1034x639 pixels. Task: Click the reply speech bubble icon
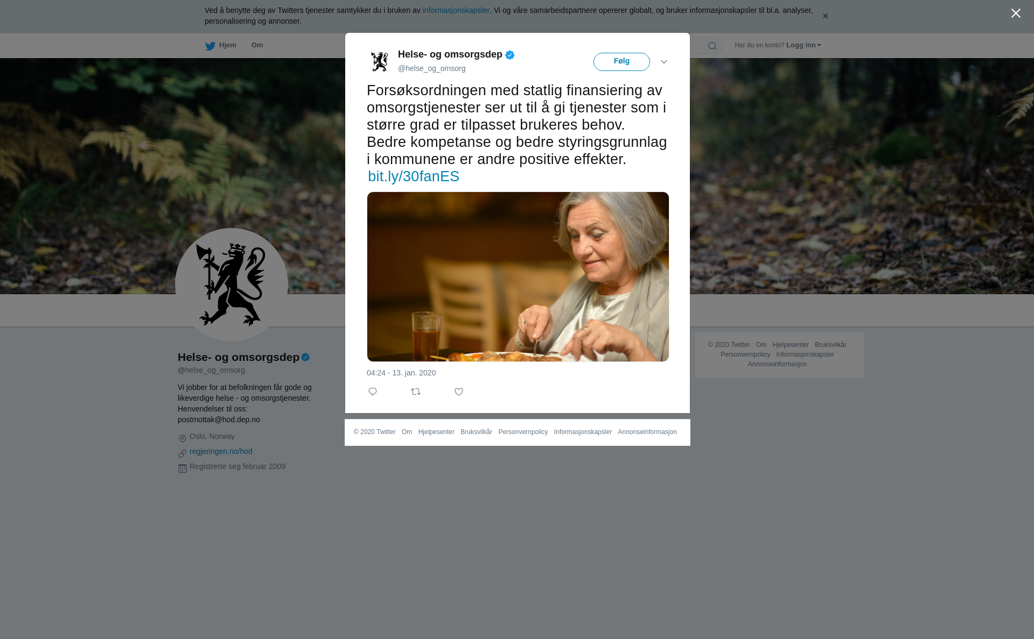tap(373, 392)
